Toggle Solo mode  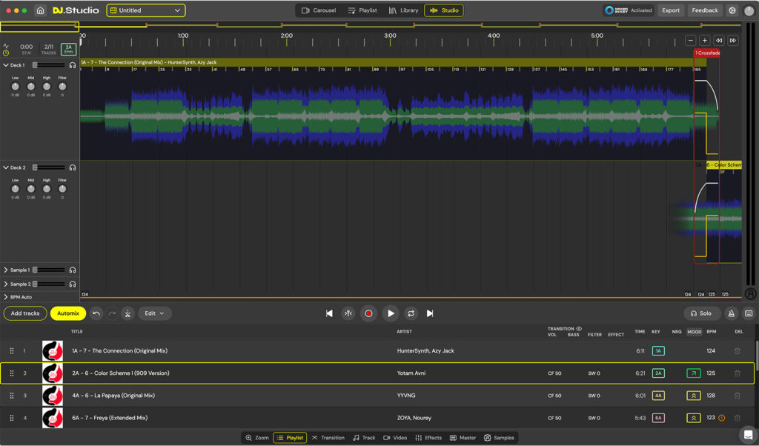point(701,313)
